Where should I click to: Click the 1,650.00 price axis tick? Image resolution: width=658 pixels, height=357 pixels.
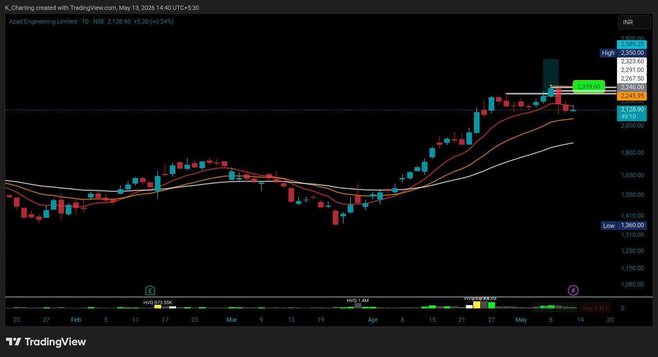point(632,175)
